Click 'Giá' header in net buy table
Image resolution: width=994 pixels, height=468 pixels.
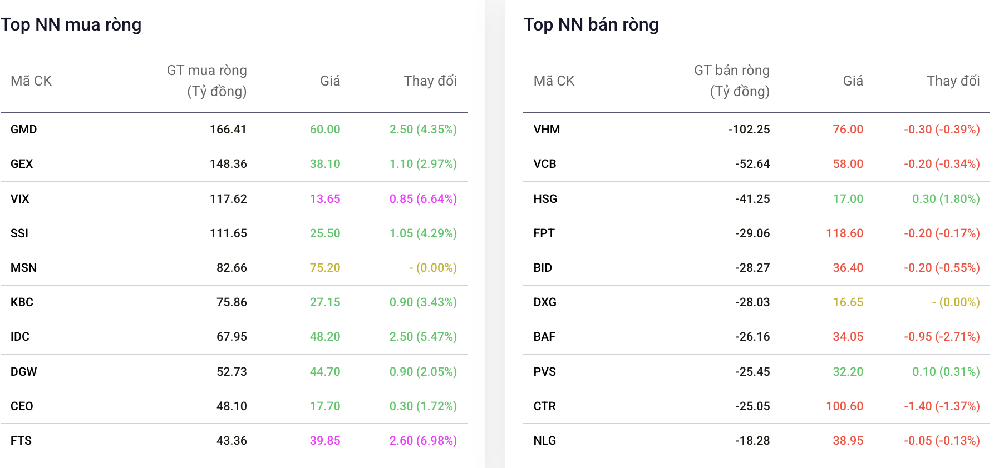[330, 81]
